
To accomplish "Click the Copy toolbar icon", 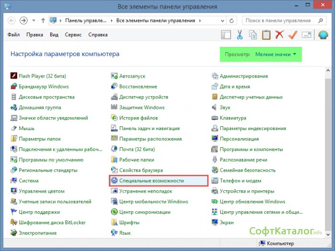I will tap(253, 35).
